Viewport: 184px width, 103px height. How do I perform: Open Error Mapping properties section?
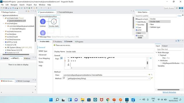click(x=44, y=58)
